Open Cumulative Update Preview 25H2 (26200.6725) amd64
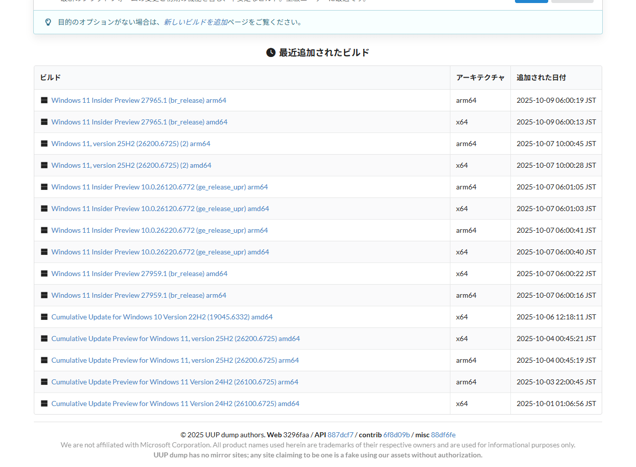The width and height of the screenshot is (636, 467). (x=176, y=339)
